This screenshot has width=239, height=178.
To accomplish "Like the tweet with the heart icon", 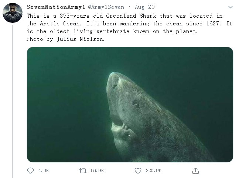I will [138, 170].
